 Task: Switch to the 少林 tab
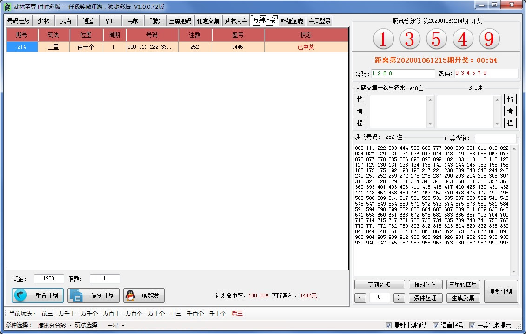click(x=43, y=21)
